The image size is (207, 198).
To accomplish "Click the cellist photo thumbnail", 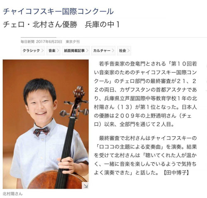I will point(46,124).
